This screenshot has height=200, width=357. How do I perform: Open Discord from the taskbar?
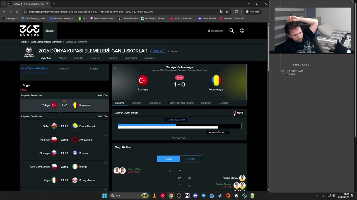[195, 196]
